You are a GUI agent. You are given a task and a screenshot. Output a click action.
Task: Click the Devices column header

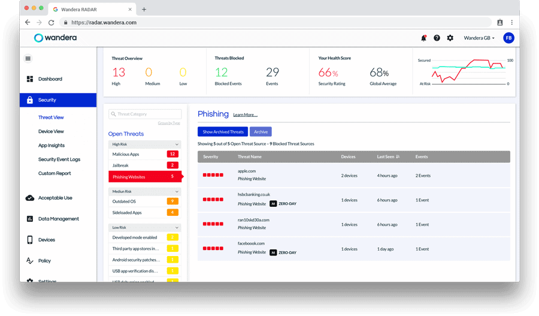click(x=348, y=157)
